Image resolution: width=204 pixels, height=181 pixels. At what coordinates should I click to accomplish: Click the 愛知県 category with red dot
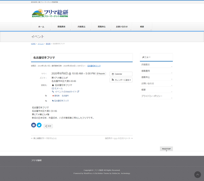tap(56, 96)
